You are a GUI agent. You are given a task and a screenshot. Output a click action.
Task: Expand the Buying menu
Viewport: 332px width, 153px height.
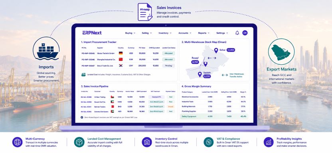(130, 33)
